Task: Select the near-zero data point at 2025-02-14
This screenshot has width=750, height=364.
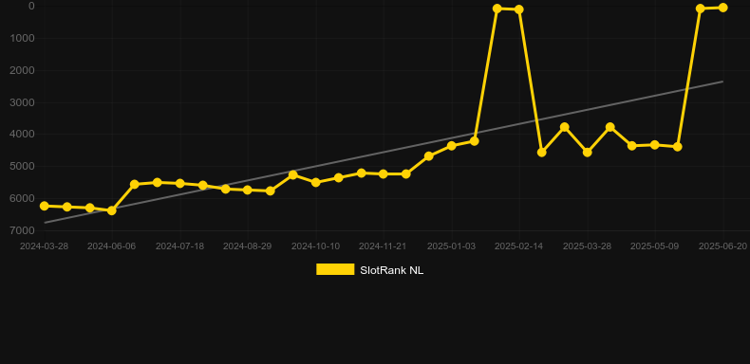Action: tap(519, 9)
